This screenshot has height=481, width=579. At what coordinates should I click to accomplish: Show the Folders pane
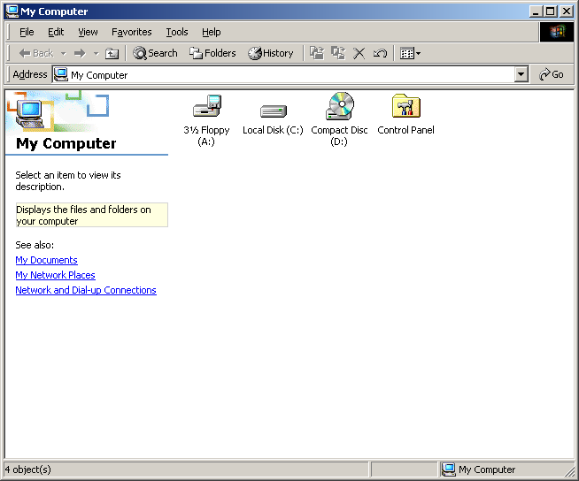tap(212, 53)
